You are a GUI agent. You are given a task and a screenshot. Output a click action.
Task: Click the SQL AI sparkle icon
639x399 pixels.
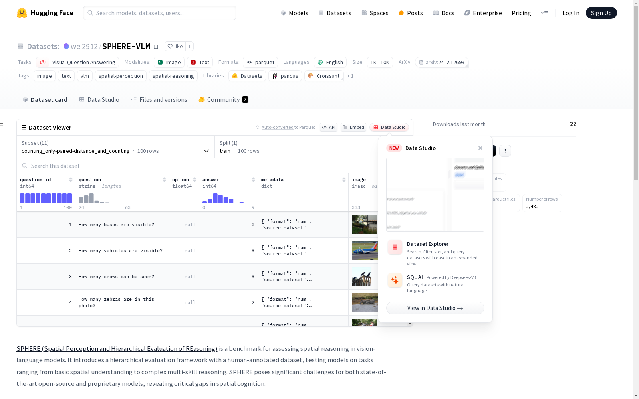395,280
